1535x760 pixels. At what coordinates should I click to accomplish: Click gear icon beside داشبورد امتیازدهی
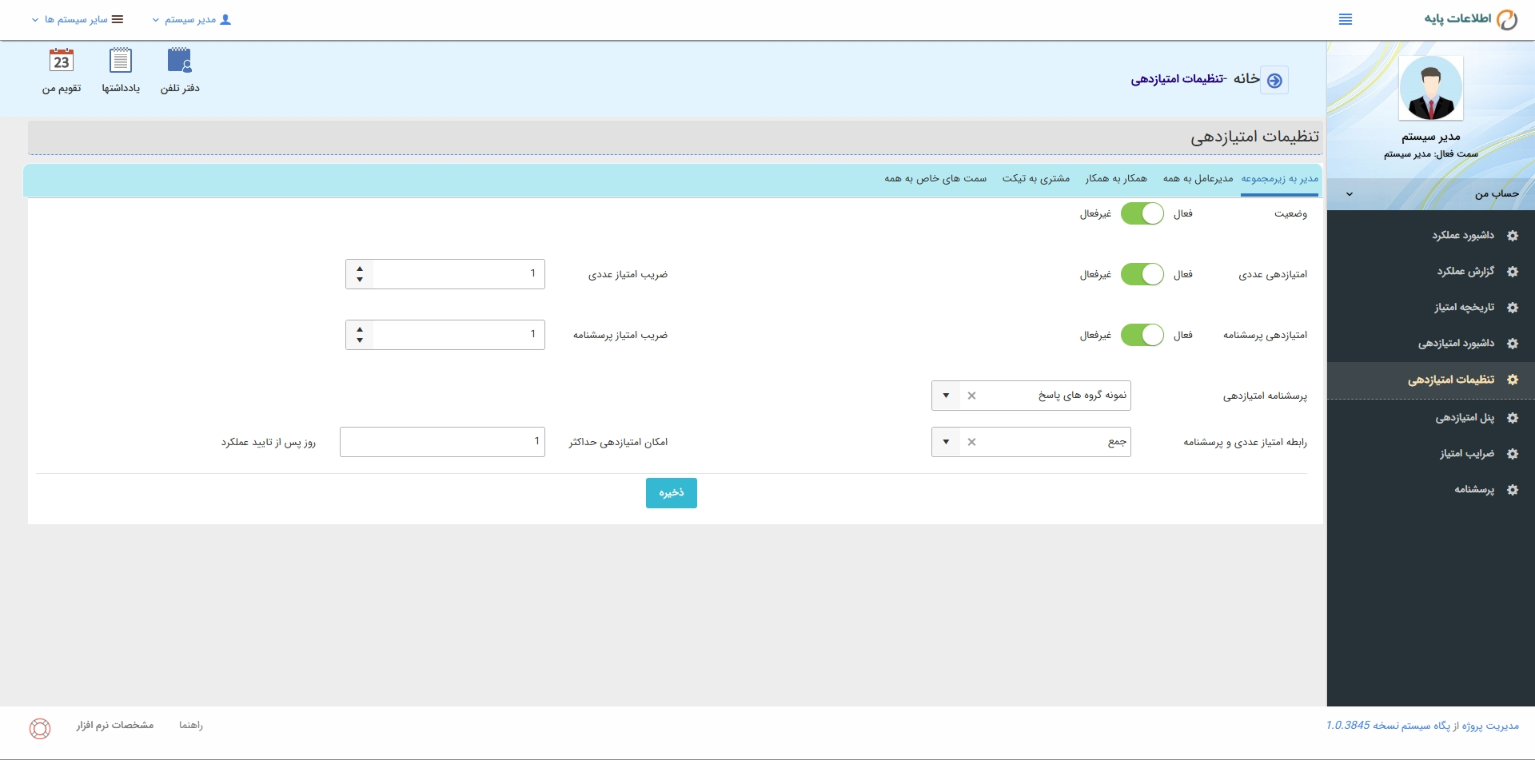[x=1513, y=344]
